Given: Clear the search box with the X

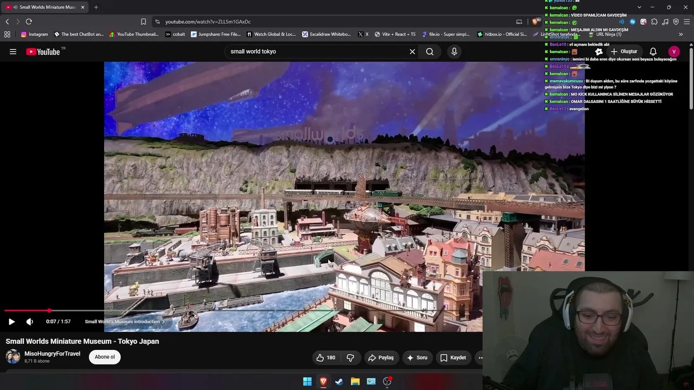Looking at the screenshot, I should coord(412,51).
